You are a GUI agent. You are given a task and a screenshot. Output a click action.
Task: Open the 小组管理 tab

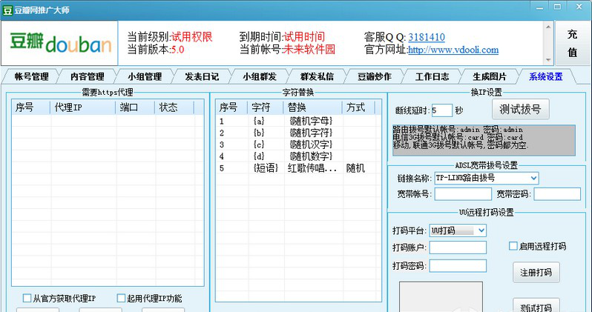145,76
